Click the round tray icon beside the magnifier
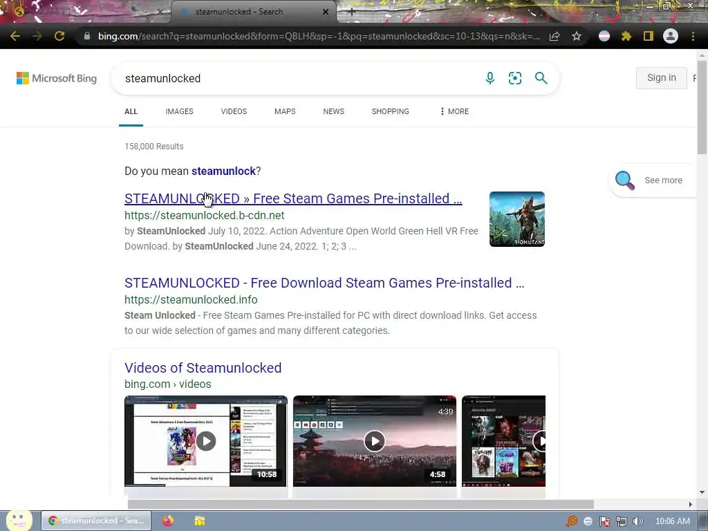The width and height of the screenshot is (708, 531). (588, 521)
